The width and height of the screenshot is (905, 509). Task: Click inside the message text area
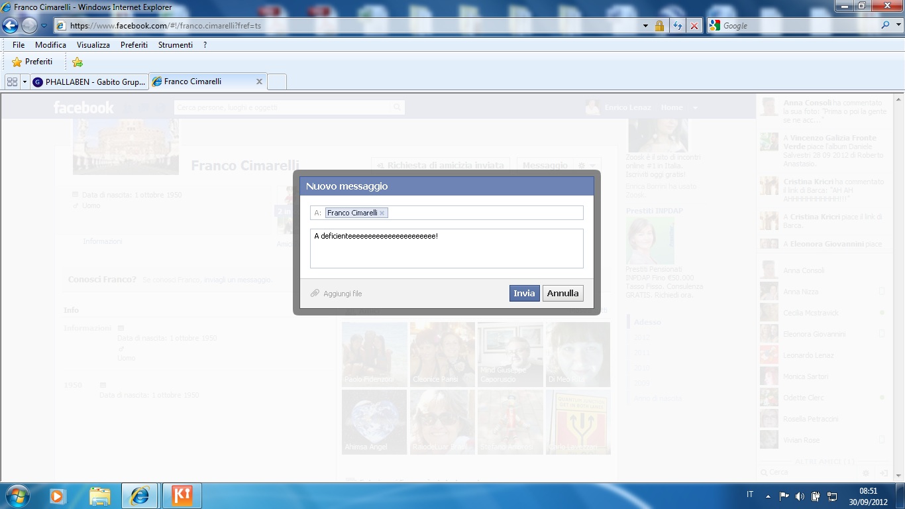[447, 252]
